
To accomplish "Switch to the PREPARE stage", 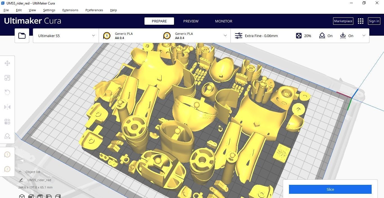I will pos(159,21).
